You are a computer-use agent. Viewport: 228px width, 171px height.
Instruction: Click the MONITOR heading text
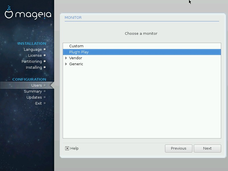click(x=73, y=18)
